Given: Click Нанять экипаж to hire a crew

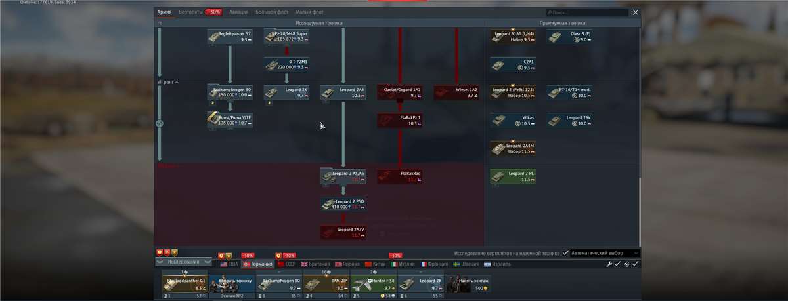Looking at the screenshot, I should 468,283.
